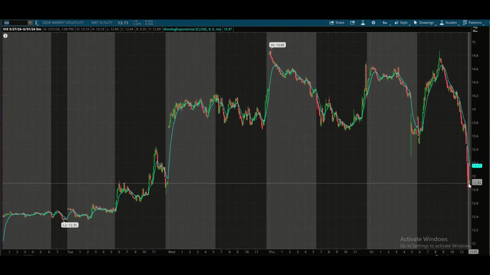Click the 'CBOE MARKET VOLATILITY' description text
Screen dimensions: 490x275
63,23
